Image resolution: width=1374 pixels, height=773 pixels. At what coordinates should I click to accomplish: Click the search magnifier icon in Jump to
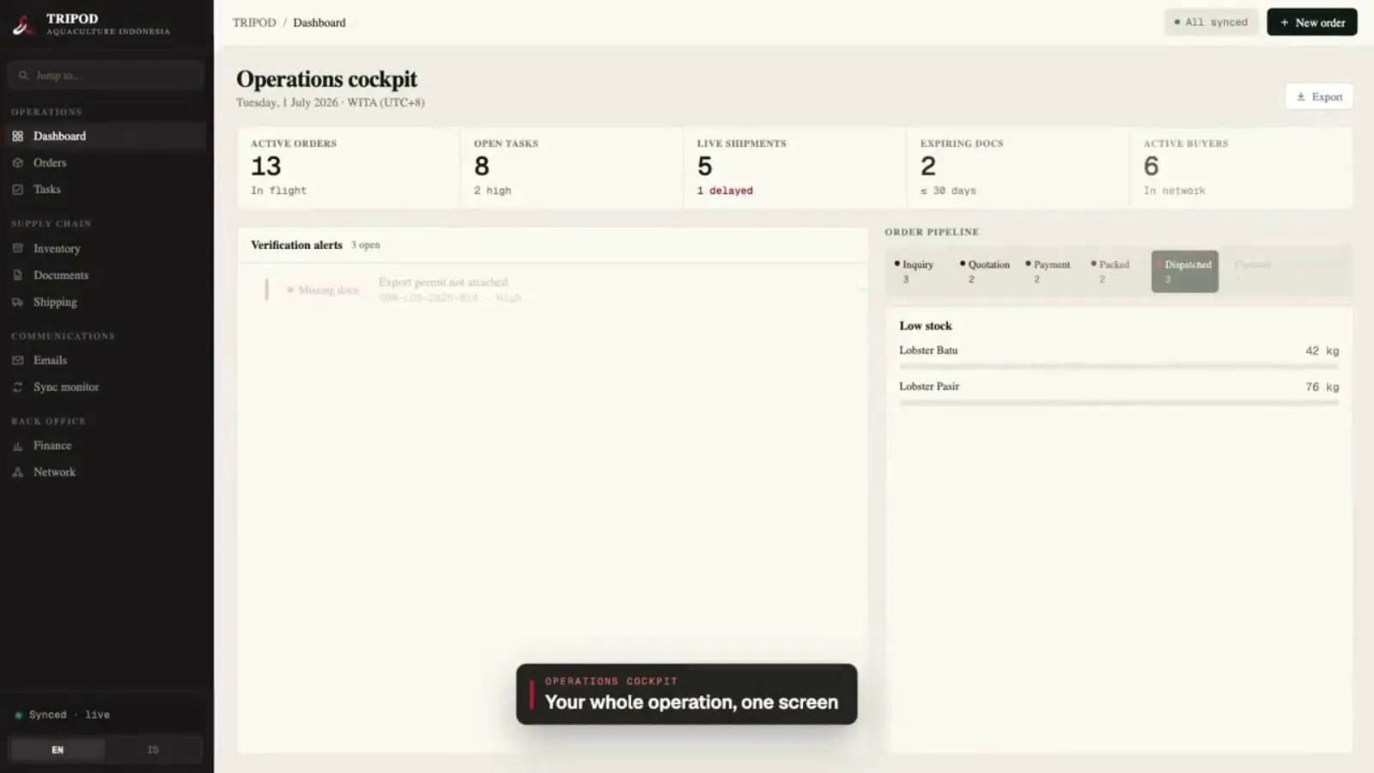[23, 76]
